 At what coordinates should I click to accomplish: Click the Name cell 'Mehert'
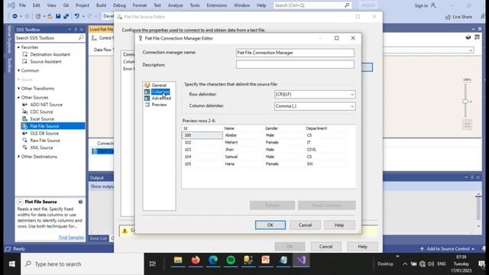(x=231, y=143)
